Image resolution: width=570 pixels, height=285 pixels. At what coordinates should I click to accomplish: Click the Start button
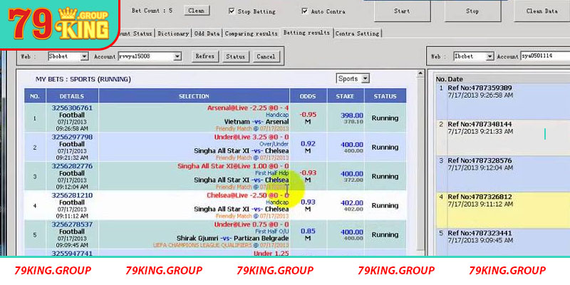click(402, 11)
